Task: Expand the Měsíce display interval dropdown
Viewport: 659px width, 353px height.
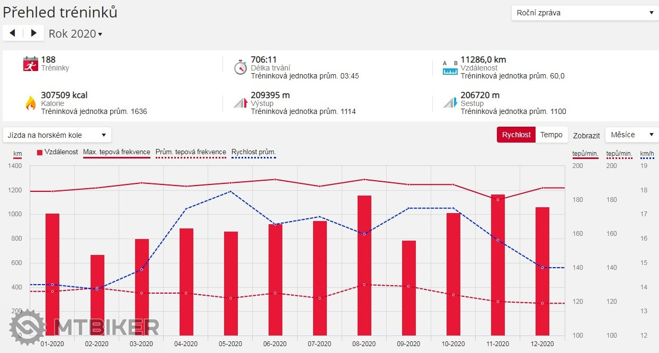Action: (631, 135)
